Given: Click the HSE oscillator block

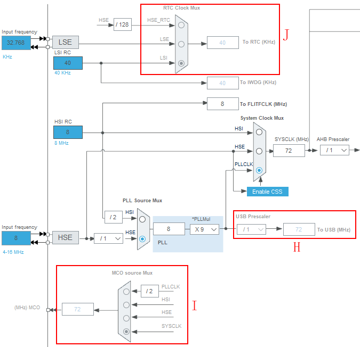Looking at the screenshot, I should tap(65, 238).
